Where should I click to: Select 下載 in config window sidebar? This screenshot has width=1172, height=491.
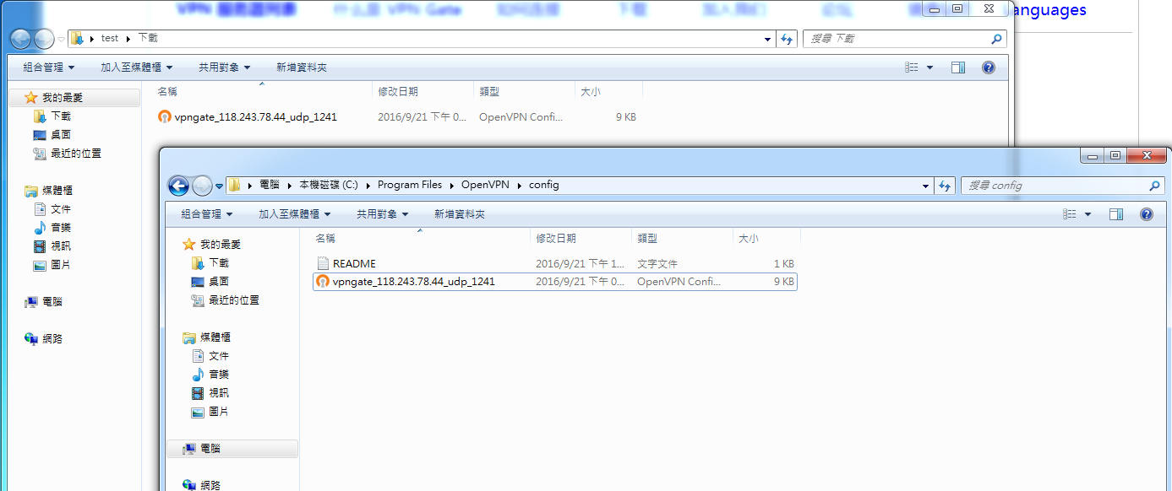[x=211, y=263]
